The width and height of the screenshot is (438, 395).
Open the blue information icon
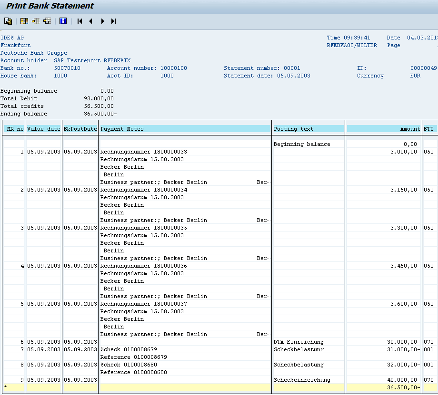pos(63,21)
